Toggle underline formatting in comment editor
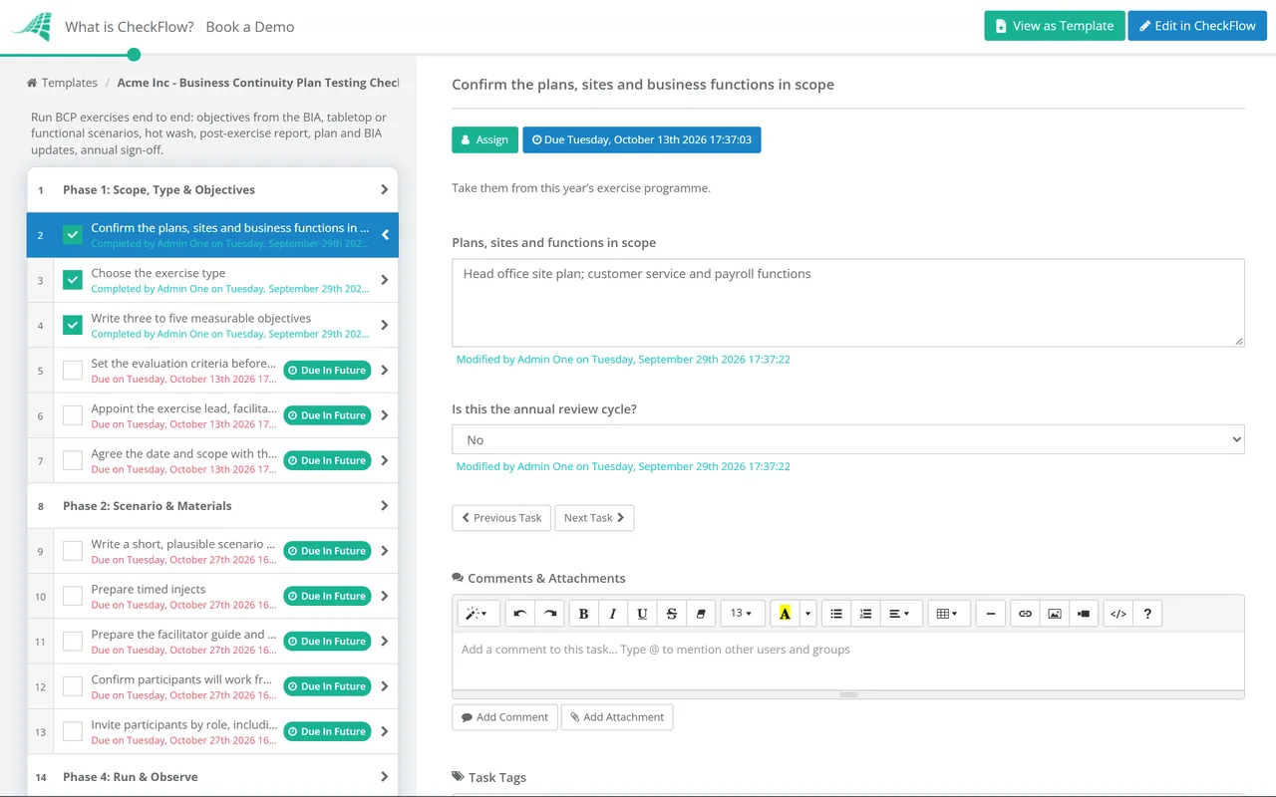1276x797 pixels. coord(642,614)
